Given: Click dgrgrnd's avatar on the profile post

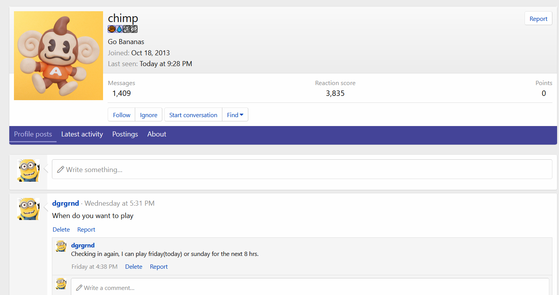Looking at the screenshot, I should [28, 209].
